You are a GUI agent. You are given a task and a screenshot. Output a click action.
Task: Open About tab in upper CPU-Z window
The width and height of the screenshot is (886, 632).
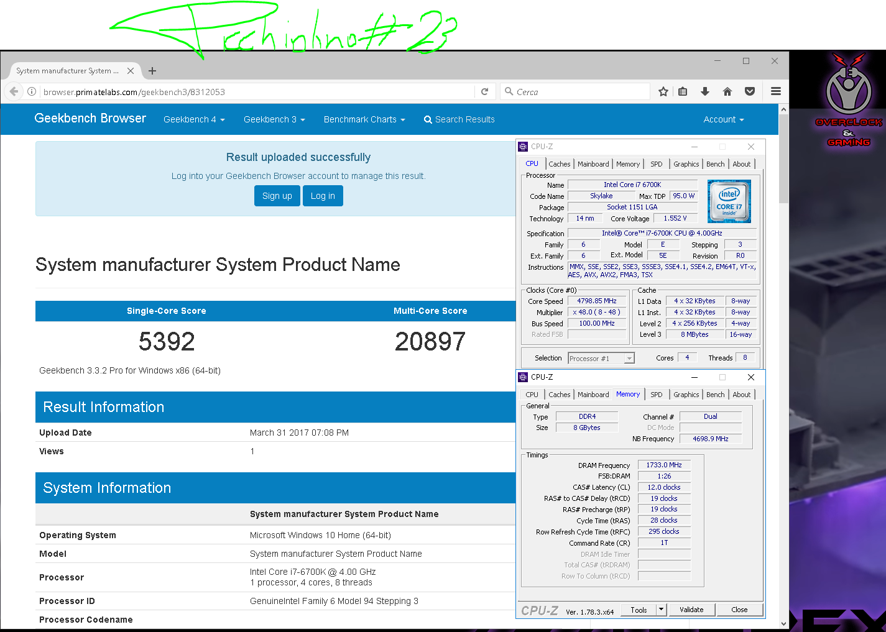(x=742, y=164)
